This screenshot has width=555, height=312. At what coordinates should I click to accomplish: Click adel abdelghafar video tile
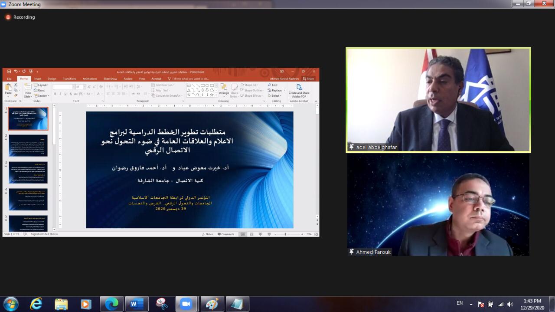438,100
